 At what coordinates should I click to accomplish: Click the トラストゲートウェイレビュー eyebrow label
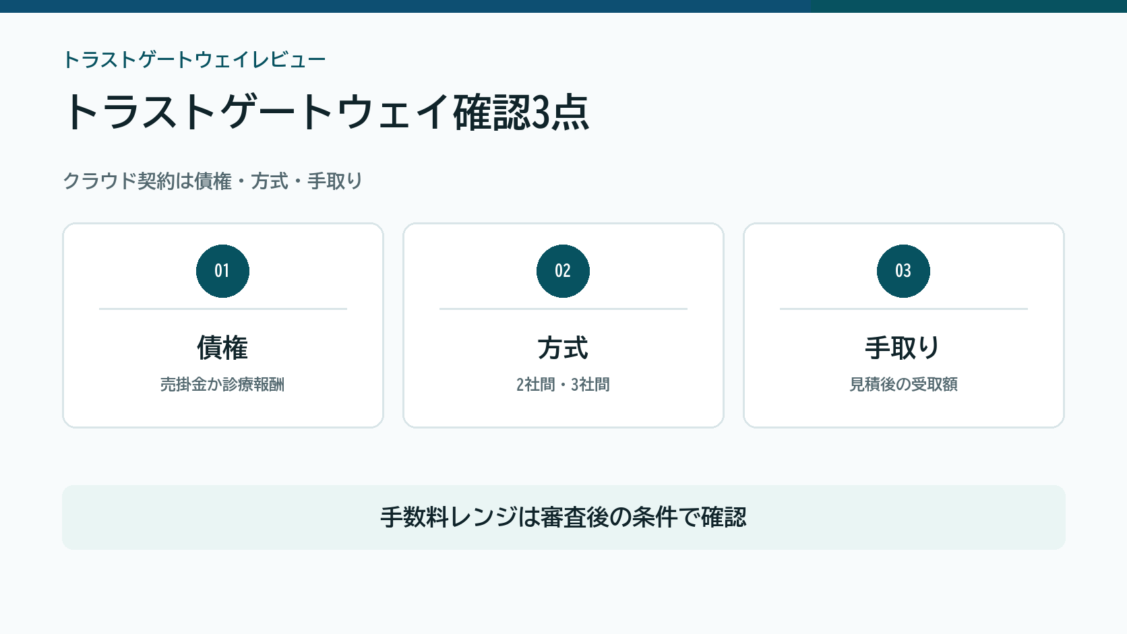194,60
